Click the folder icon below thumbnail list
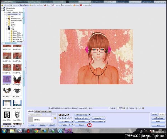 (8, 126)
